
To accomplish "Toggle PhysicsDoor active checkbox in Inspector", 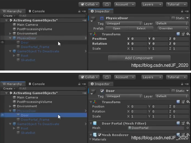I will coord(102,18).
